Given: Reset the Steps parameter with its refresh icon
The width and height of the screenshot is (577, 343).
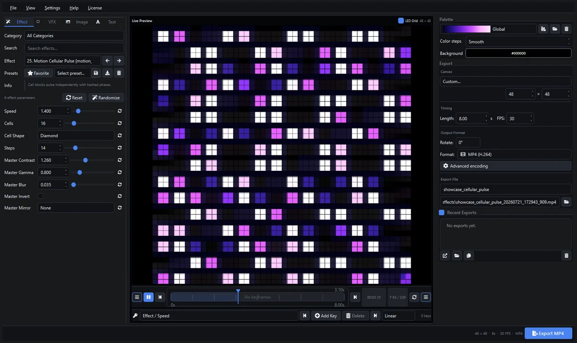Looking at the screenshot, I should tap(119, 148).
